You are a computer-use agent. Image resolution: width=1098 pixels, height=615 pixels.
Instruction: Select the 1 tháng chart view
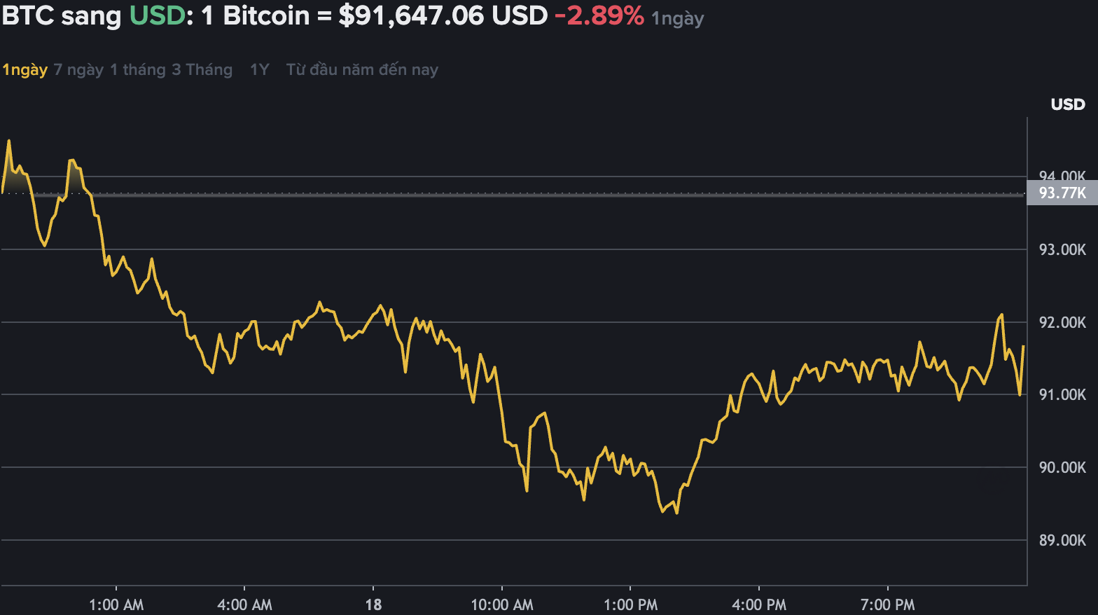(x=138, y=69)
